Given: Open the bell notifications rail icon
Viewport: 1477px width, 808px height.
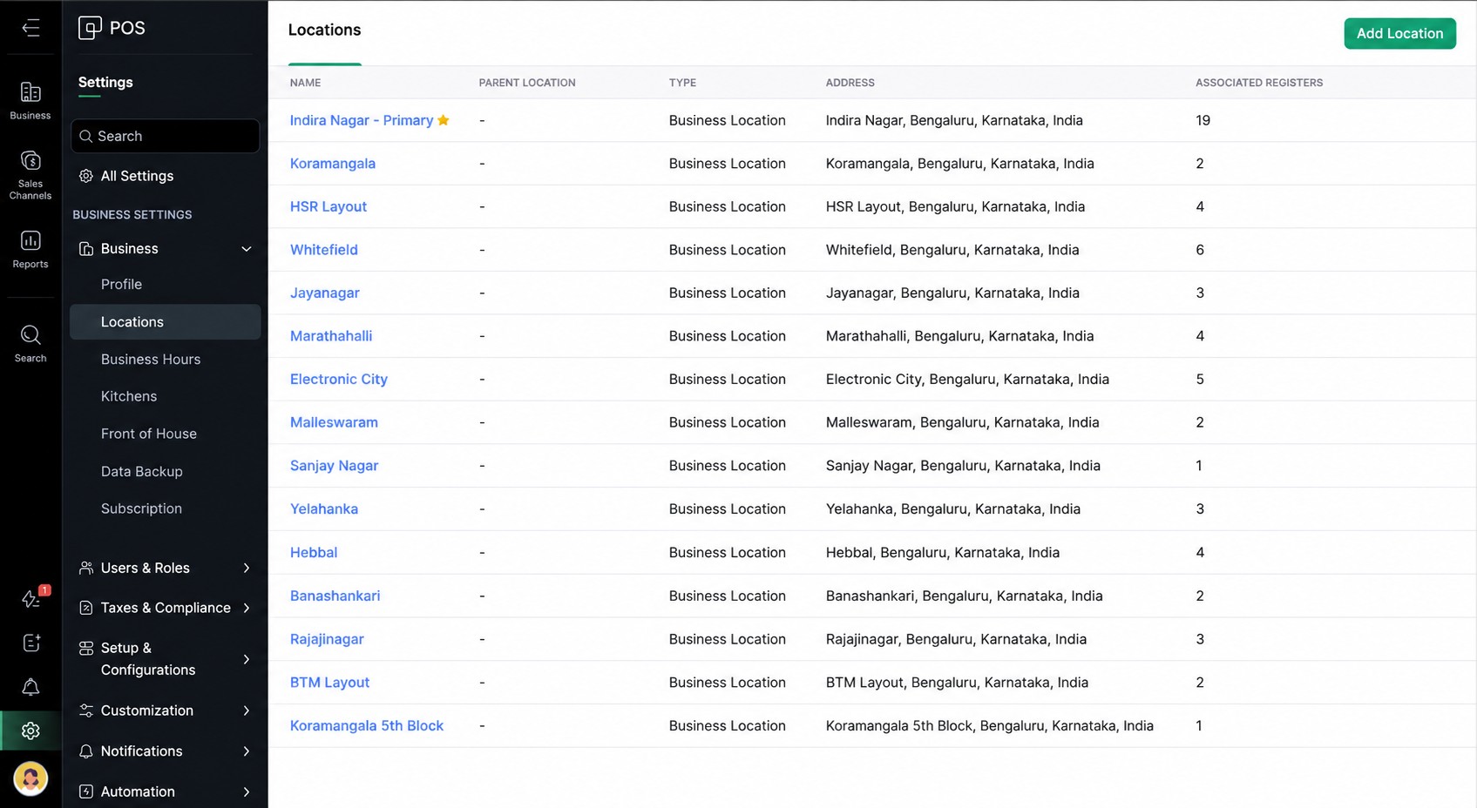Looking at the screenshot, I should pos(30,687).
